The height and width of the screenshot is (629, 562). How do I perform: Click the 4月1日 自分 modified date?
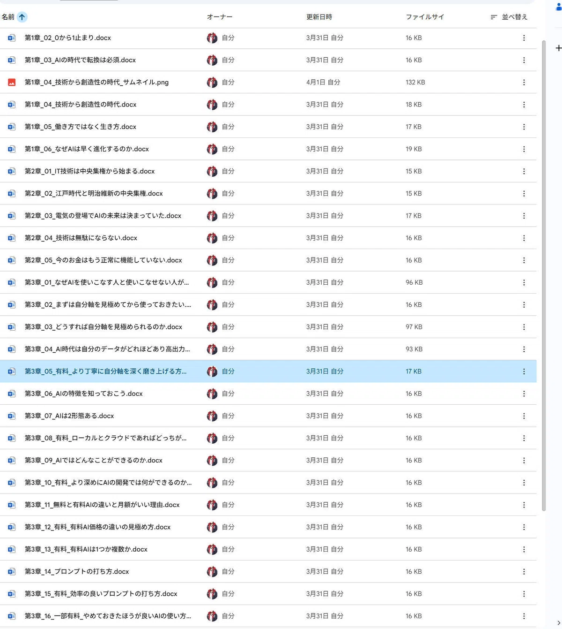coord(323,83)
